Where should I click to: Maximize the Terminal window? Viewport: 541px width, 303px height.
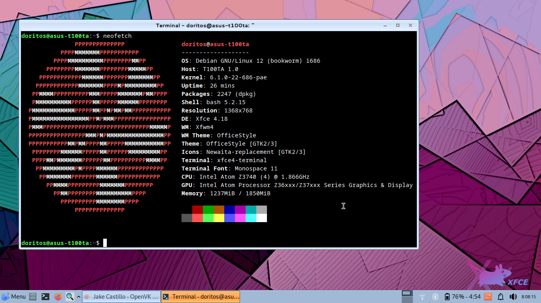point(398,25)
